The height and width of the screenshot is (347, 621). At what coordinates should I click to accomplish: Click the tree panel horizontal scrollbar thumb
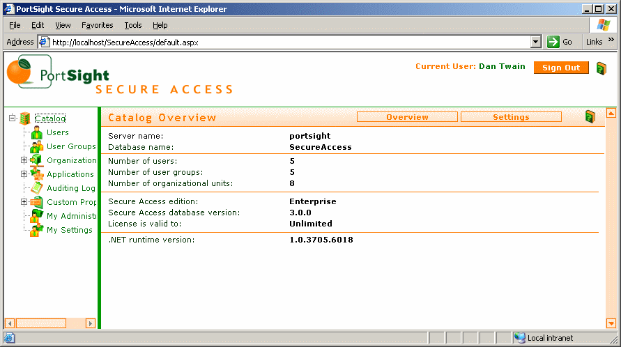41,323
